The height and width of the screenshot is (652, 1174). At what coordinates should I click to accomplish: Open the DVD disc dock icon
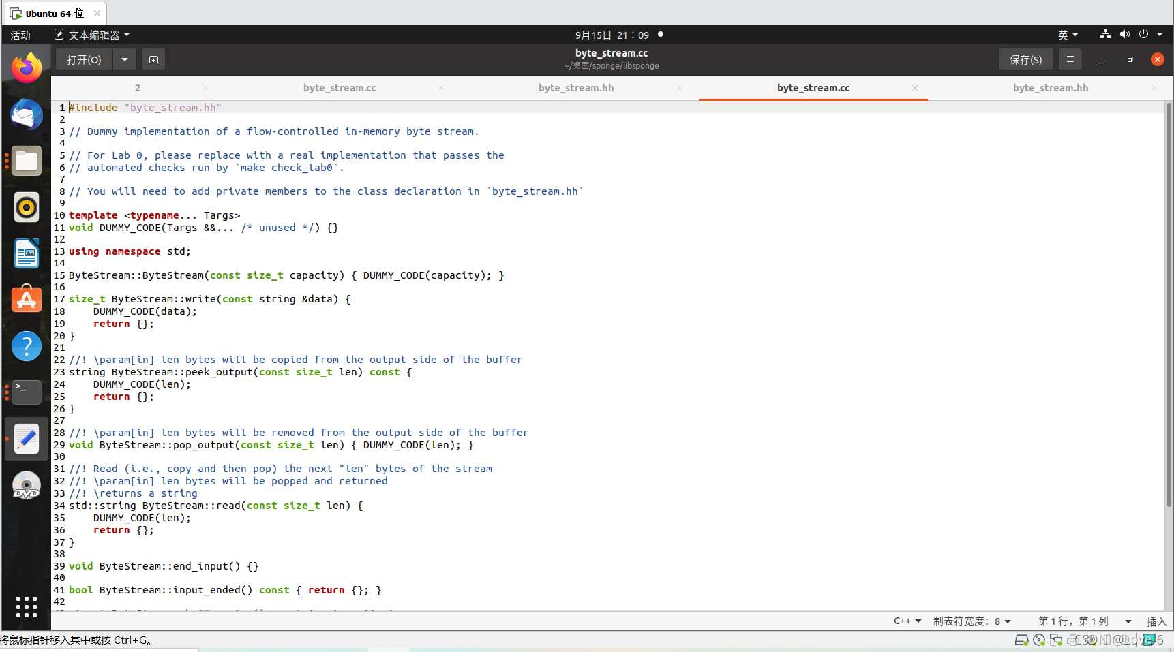(x=27, y=485)
